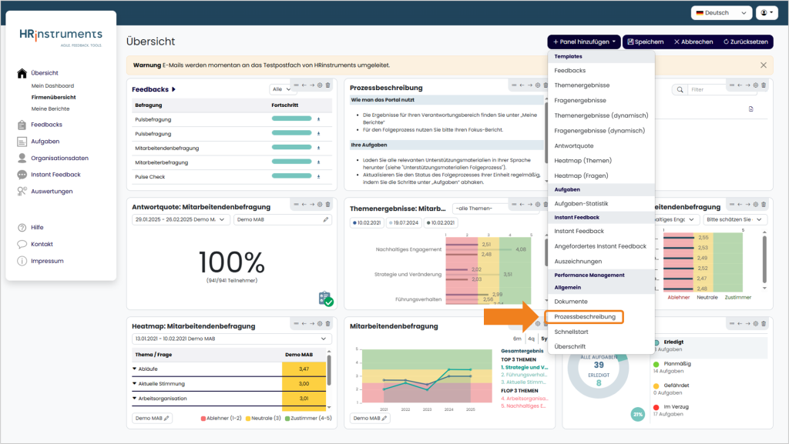Open the Panel hinzufügen dropdown
This screenshot has width=789, height=444.
[584, 42]
